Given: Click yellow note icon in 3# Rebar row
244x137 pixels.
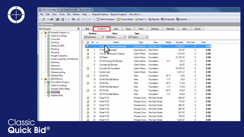Looking at the screenshot, I should click(x=88, y=57).
